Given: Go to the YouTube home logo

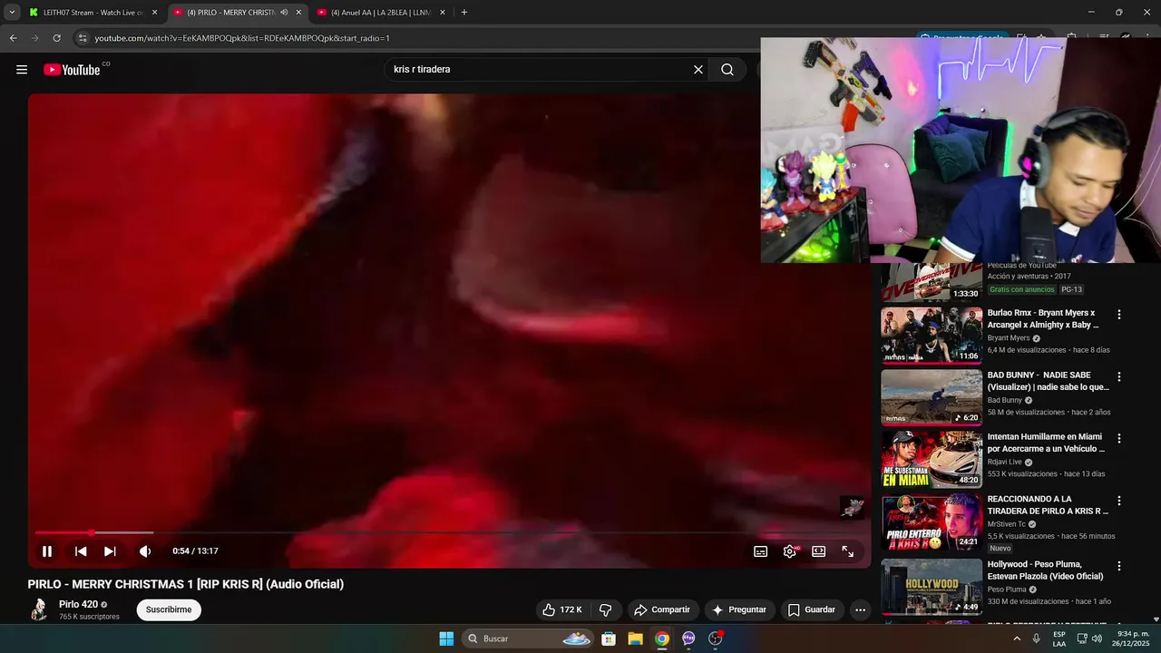Looking at the screenshot, I should 72,70.
